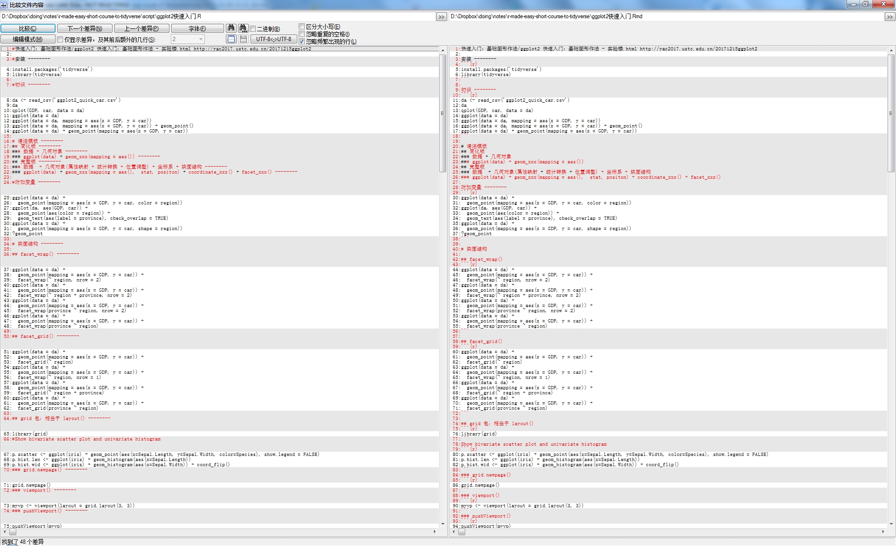Click the Find Next binoculars icon

click(243, 28)
